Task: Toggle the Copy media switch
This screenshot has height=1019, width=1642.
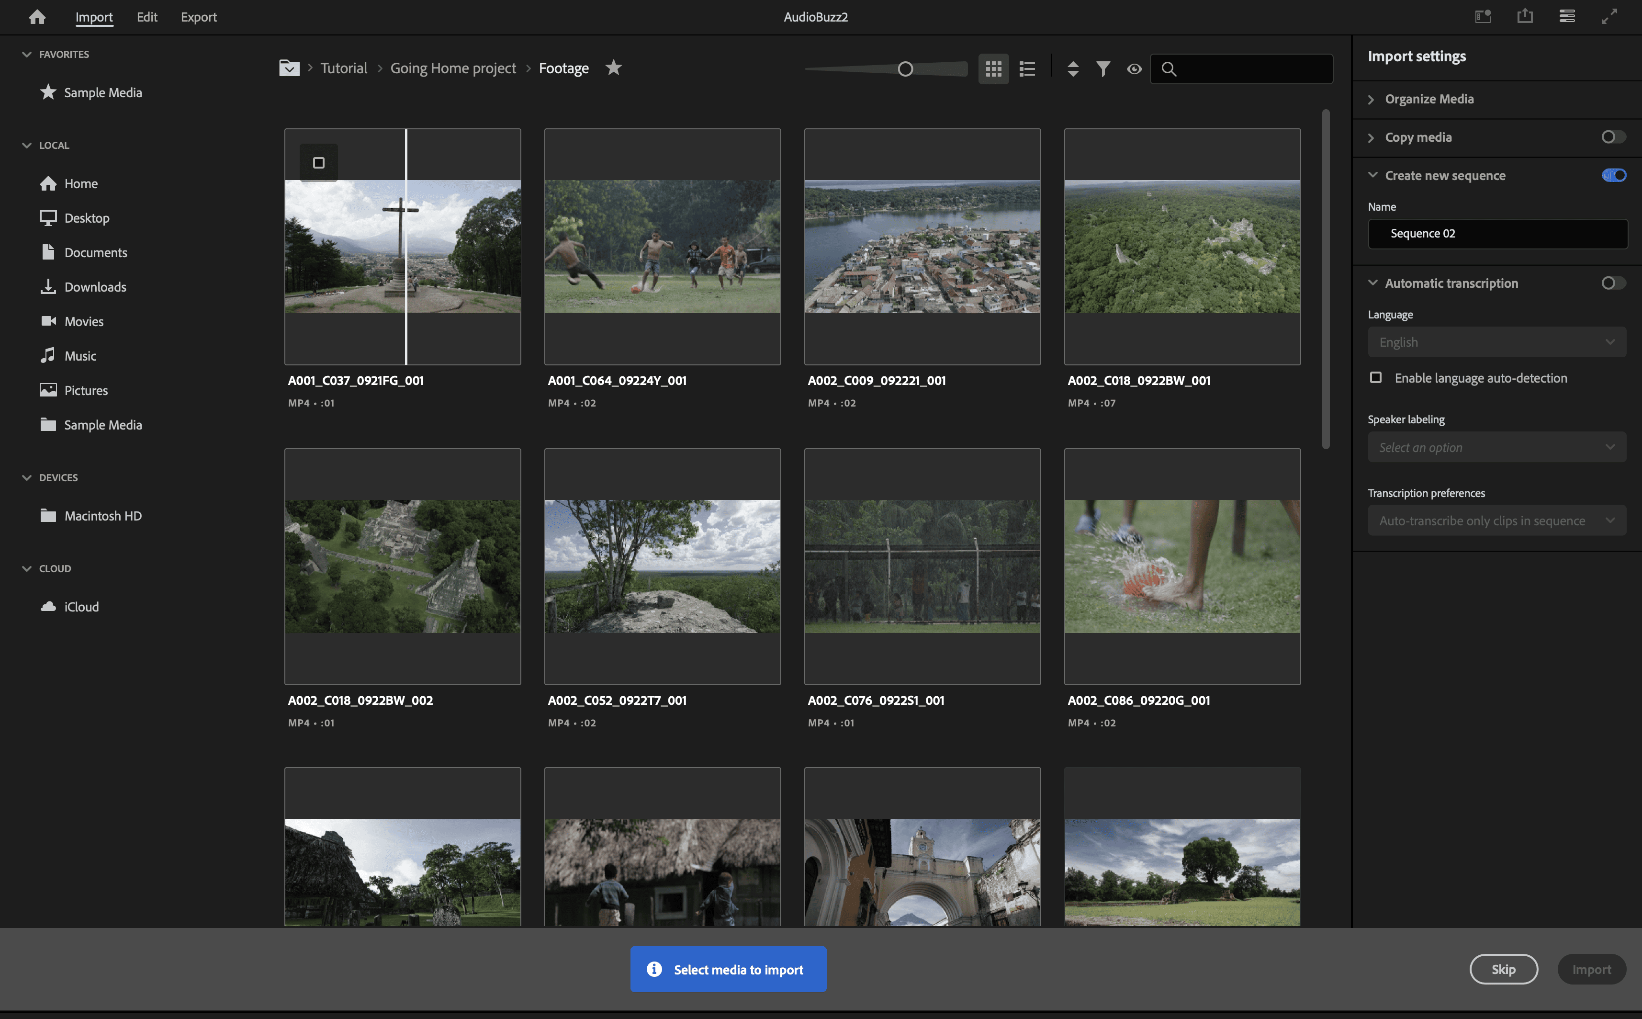Action: 1613,137
